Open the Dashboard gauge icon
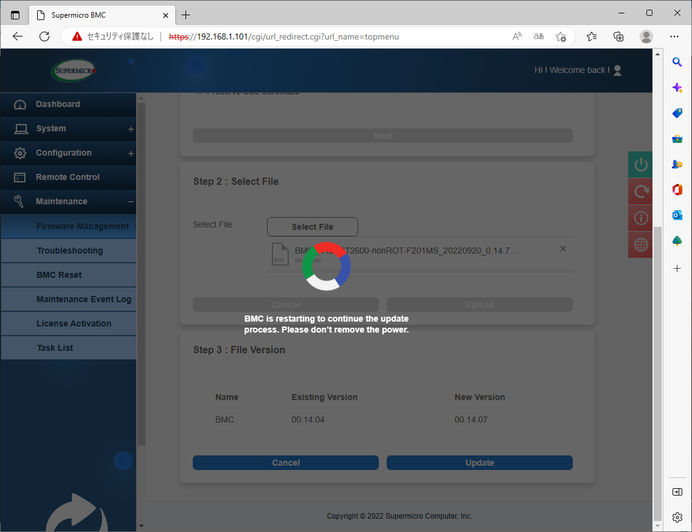692x532 pixels. 20,105
